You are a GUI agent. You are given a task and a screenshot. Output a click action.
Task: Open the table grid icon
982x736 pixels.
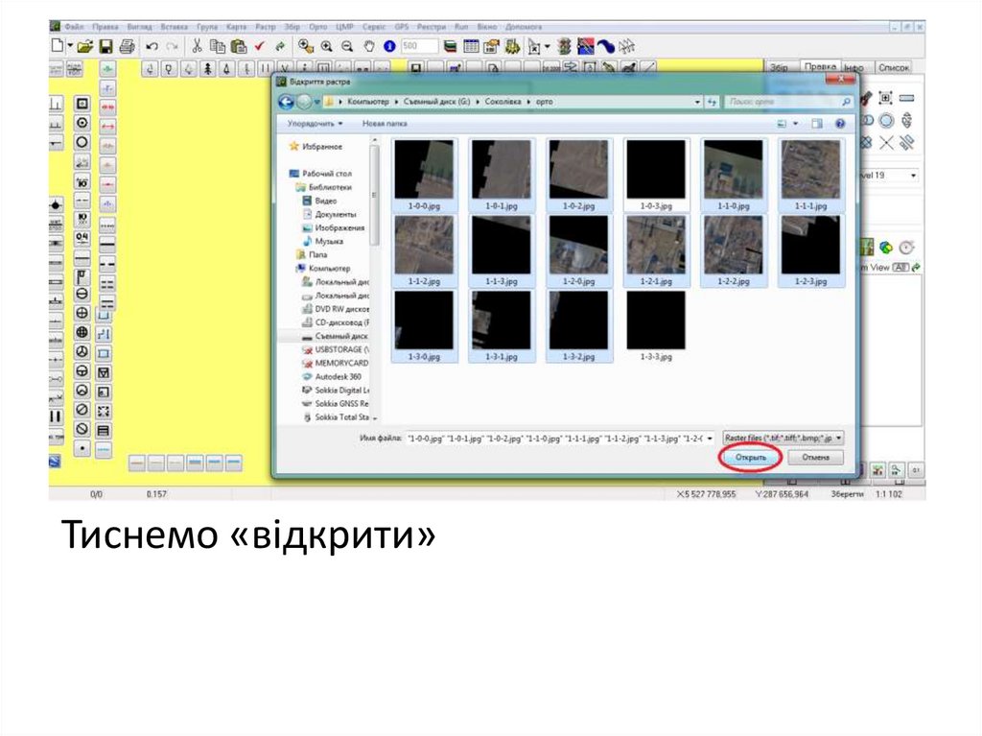pyautogui.click(x=471, y=46)
